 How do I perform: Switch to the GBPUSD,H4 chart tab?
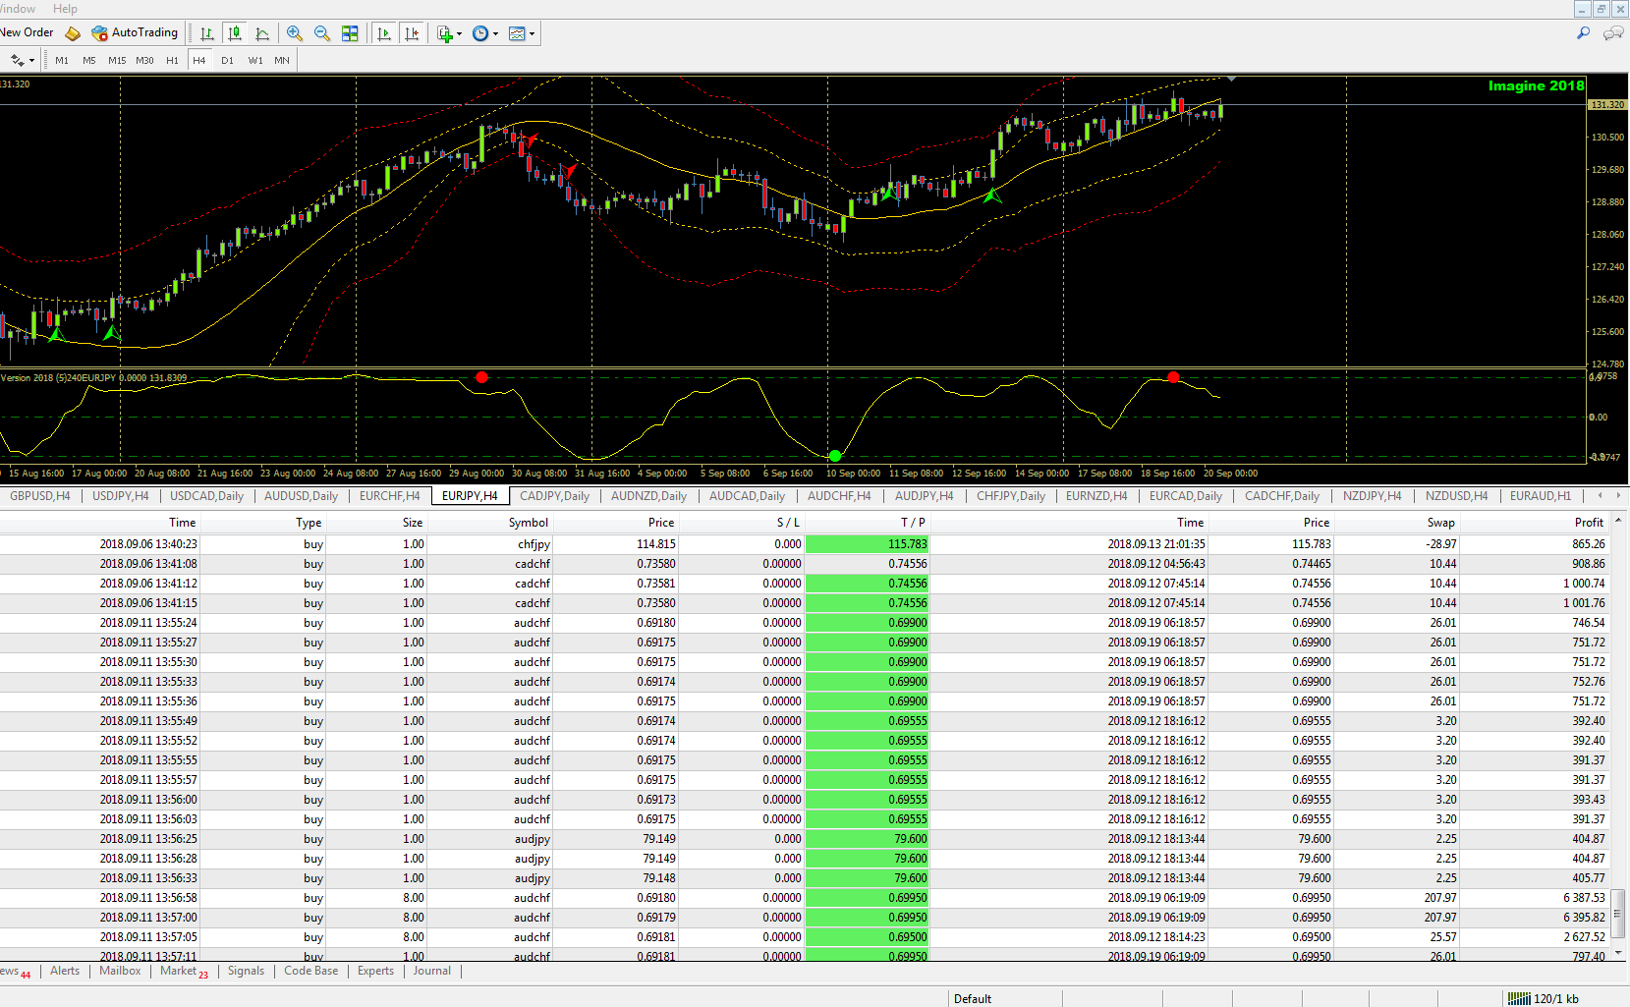pyautogui.click(x=40, y=496)
